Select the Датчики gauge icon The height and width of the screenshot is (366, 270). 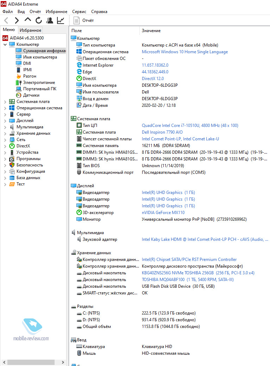point(19,95)
